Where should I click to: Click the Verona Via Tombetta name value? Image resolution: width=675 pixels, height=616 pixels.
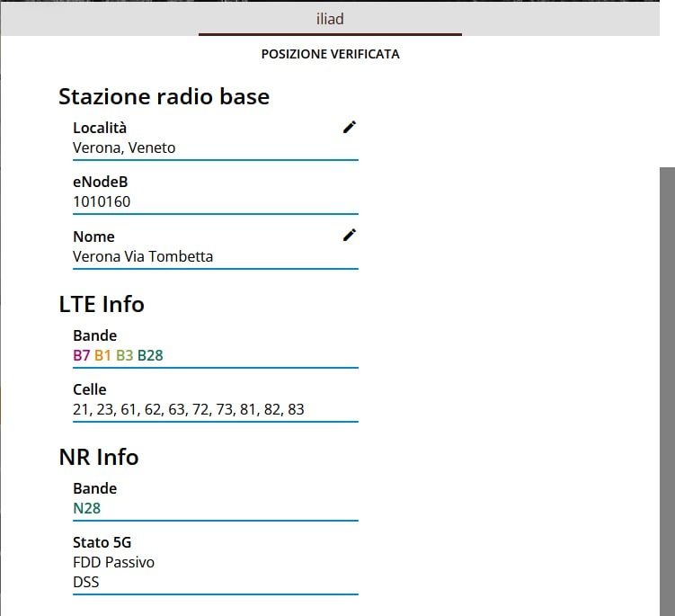[x=143, y=256]
